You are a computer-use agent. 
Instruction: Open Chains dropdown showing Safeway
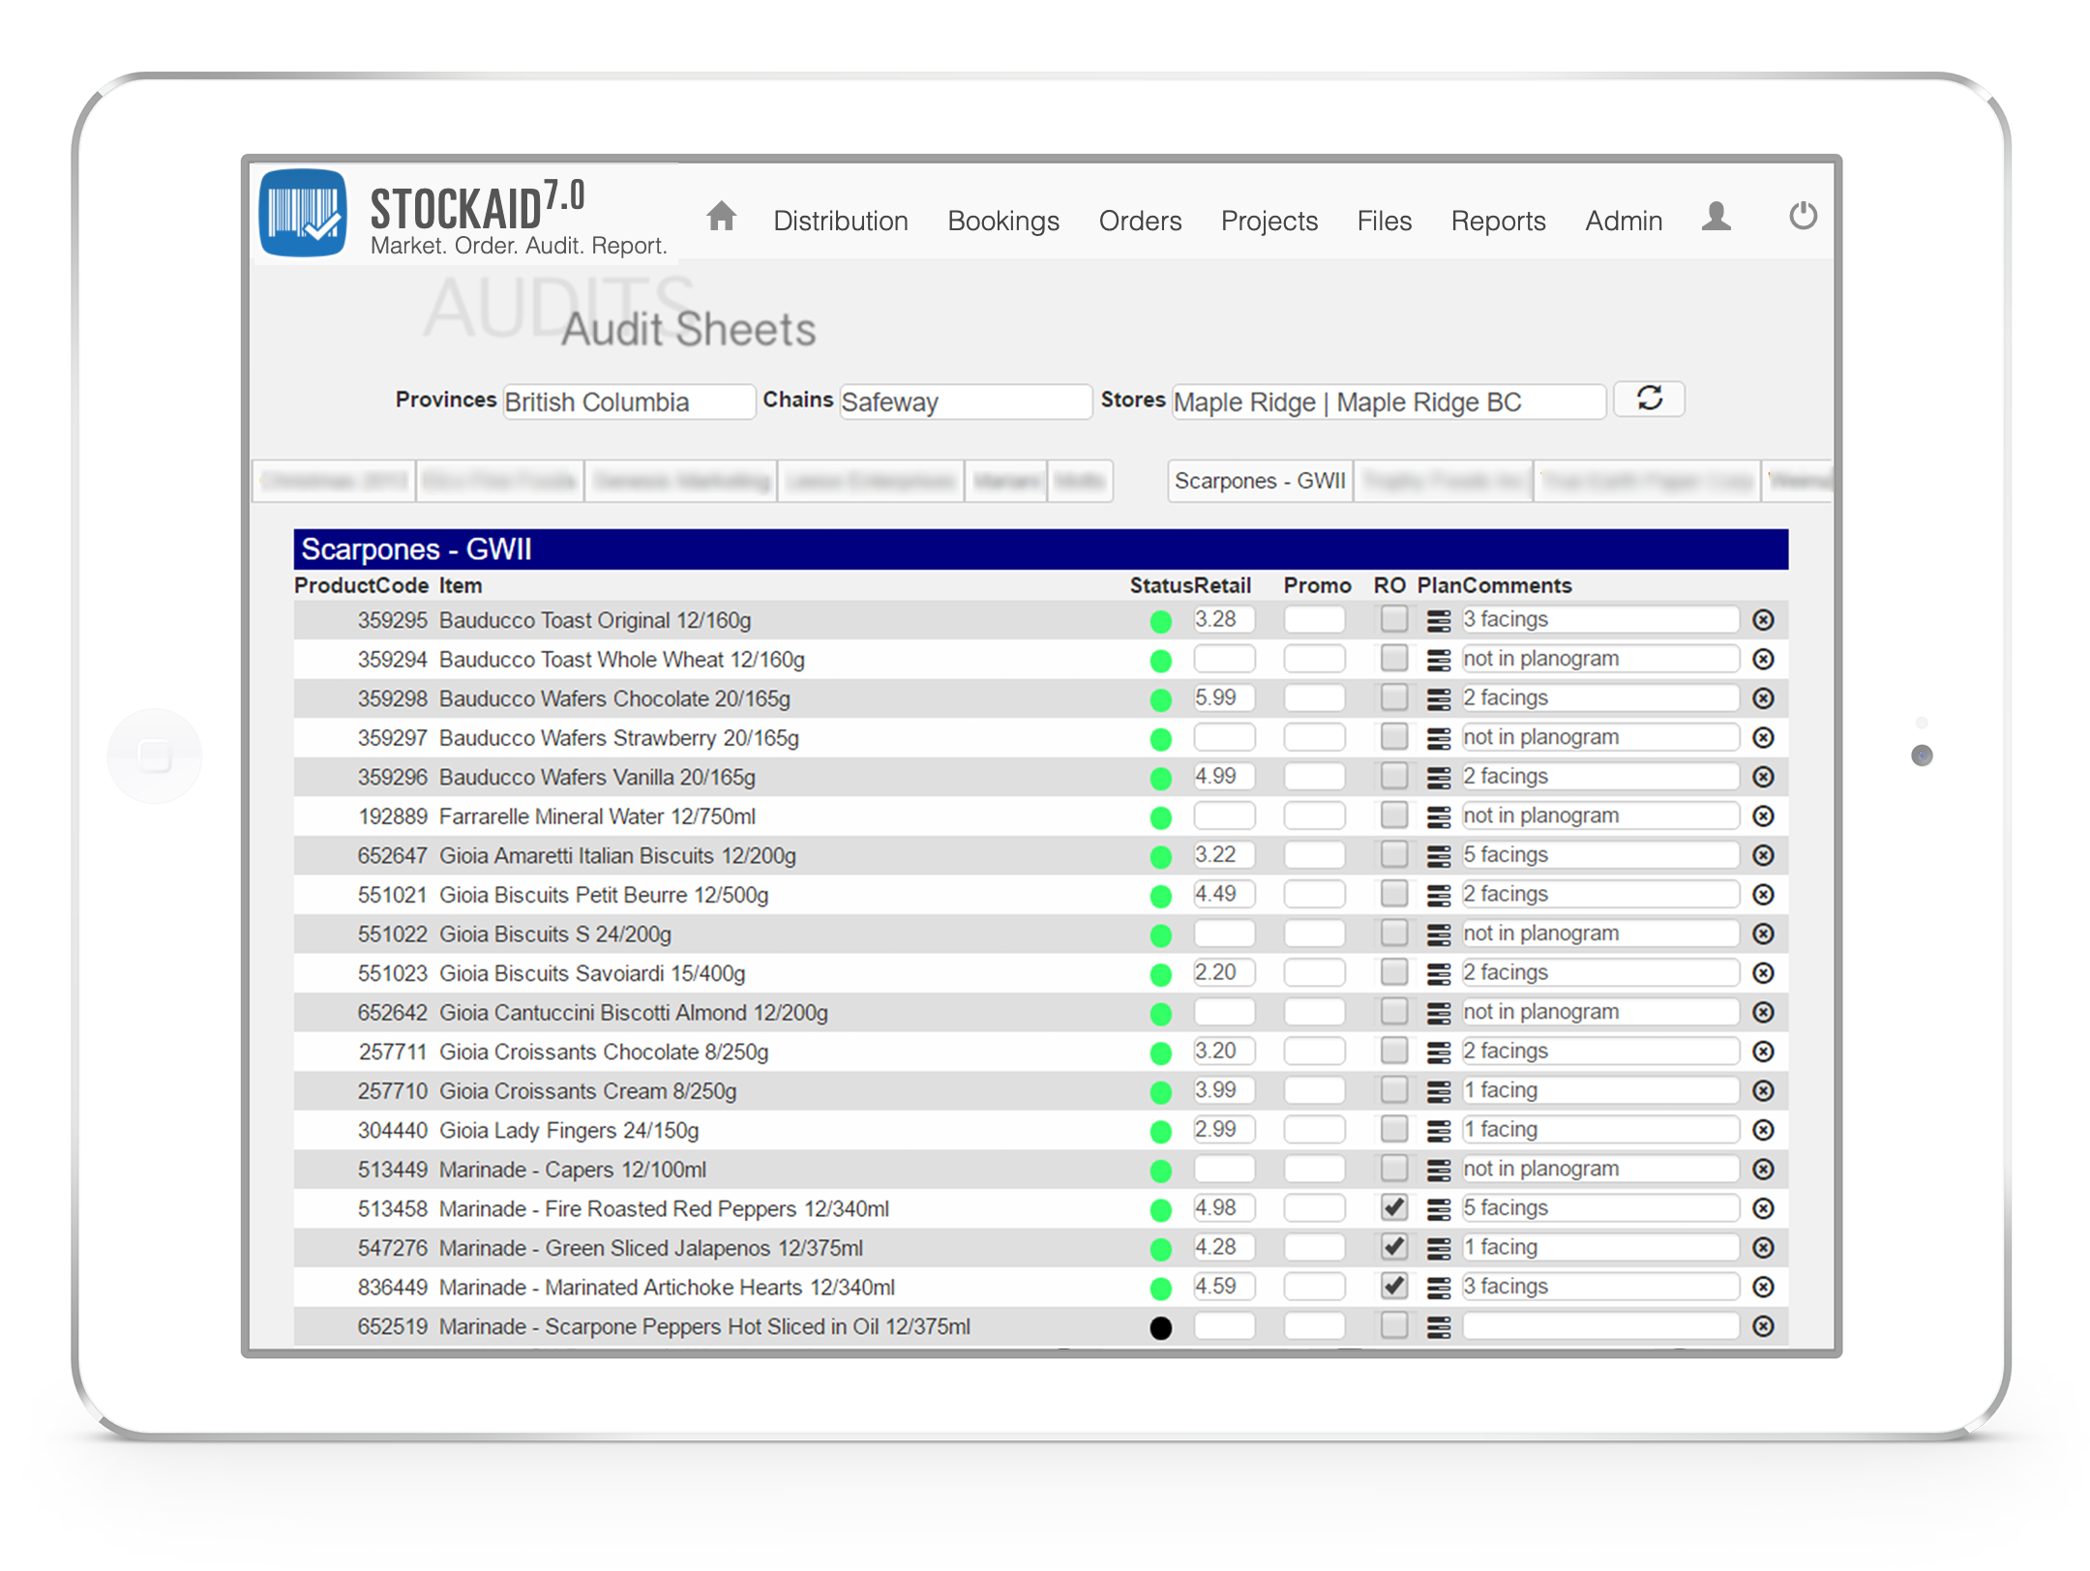(x=965, y=401)
